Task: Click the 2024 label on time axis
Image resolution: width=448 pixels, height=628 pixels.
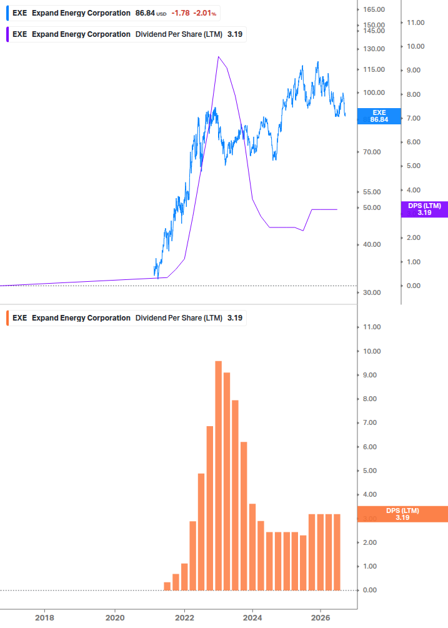Action: click(252, 617)
